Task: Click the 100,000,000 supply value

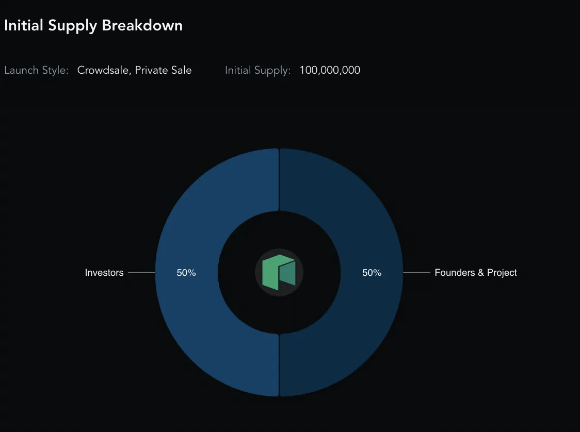Action: (x=330, y=70)
